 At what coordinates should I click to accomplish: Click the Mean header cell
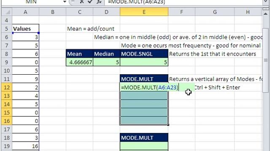click(79, 54)
